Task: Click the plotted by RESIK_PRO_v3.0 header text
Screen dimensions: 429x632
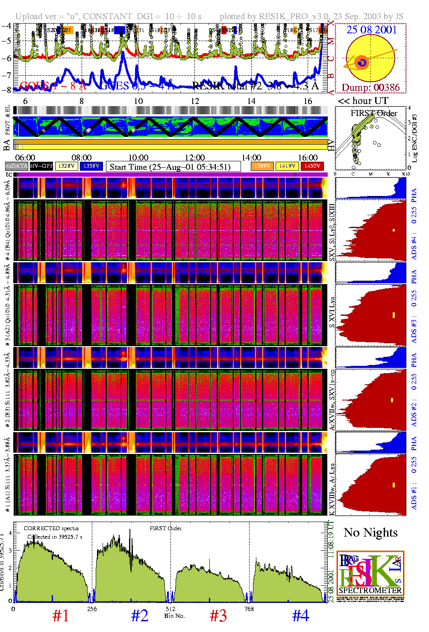Action: (311, 16)
